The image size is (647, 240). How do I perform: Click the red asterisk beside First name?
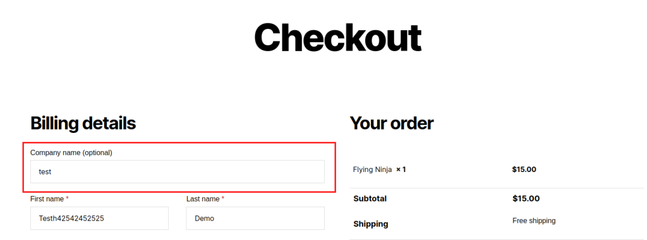tap(67, 198)
